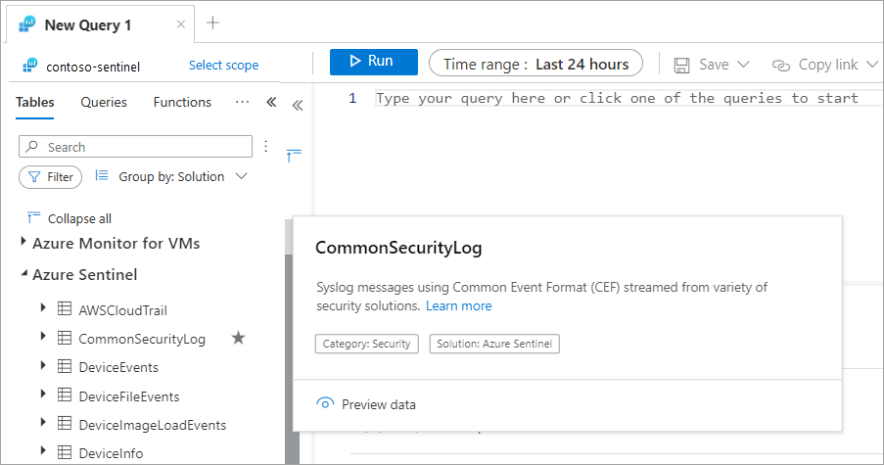Viewport: 884px width, 465px height.
Task: Select the DeviceImageLoadEvents table name
Action: 152,425
